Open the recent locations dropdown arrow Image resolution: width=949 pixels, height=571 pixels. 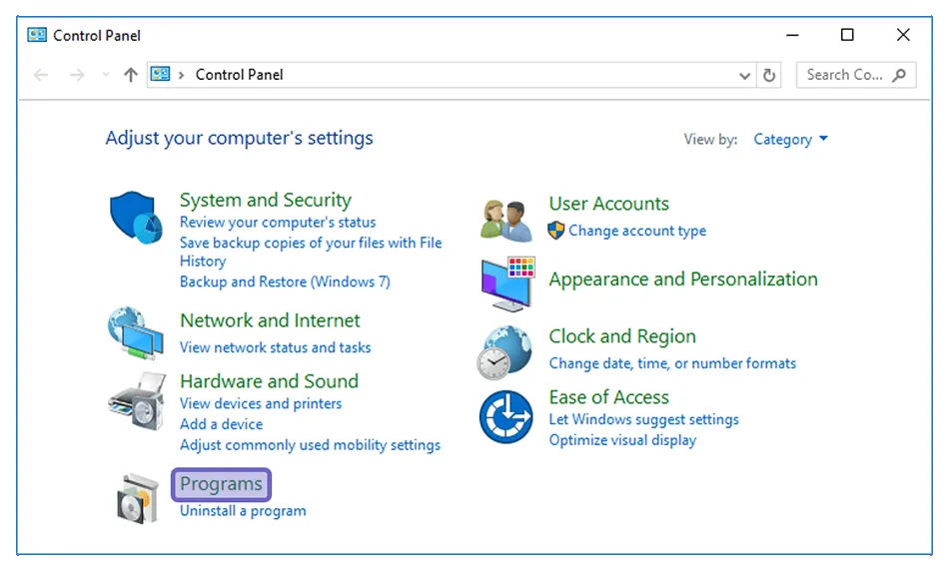click(106, 75)
